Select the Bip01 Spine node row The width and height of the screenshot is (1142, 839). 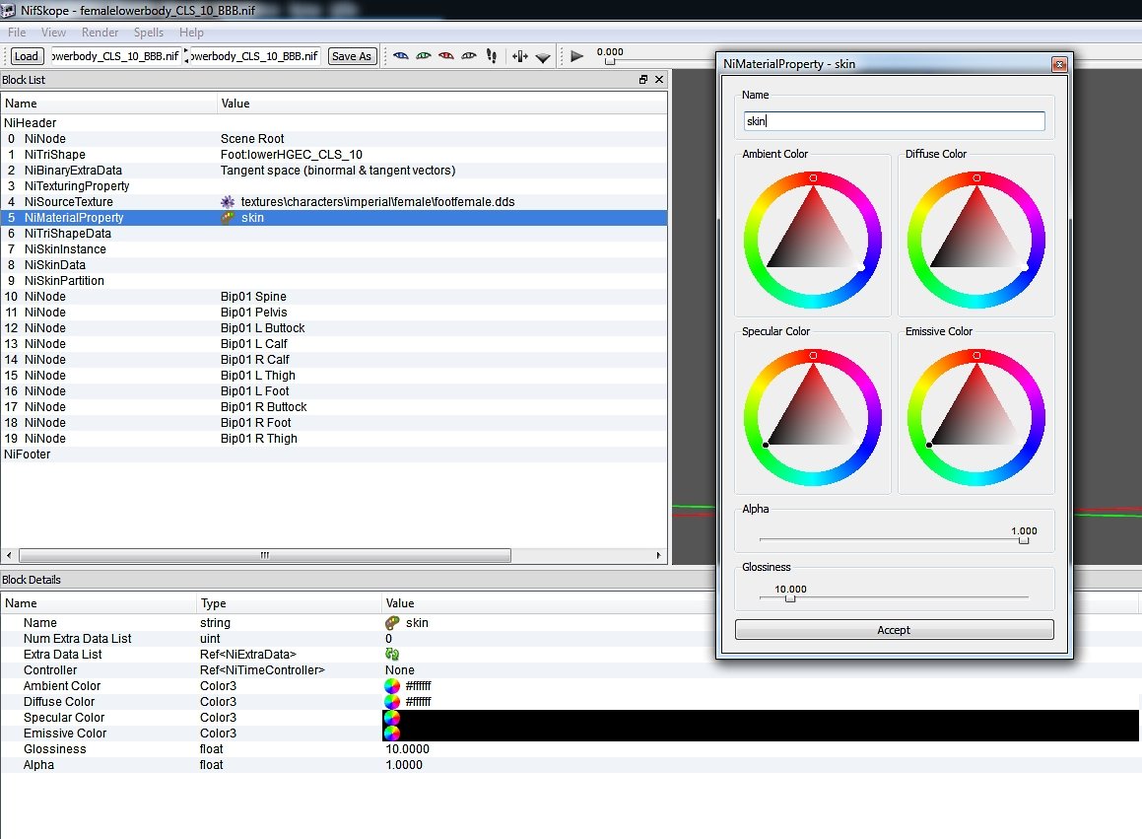click(x=334, y=297)
